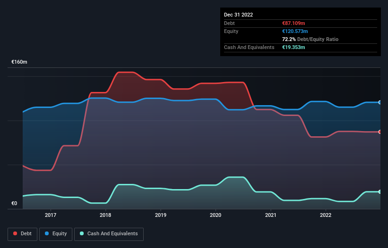Click the 2021 x-axis label

[x=271, y=215]
